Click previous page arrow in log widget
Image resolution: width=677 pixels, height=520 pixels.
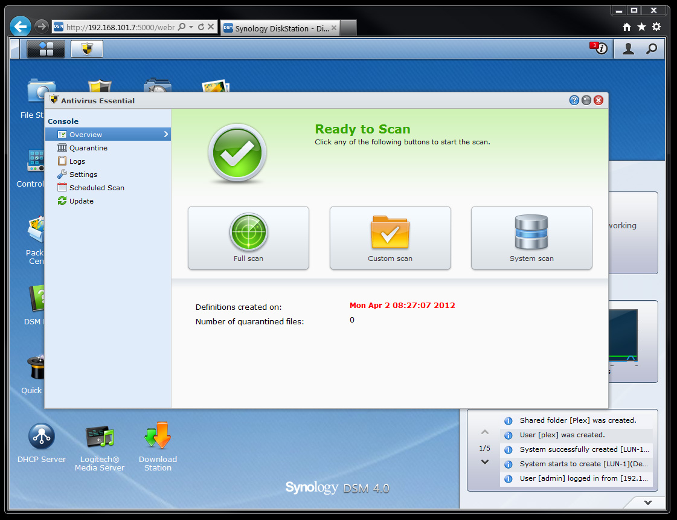(485, 432)
